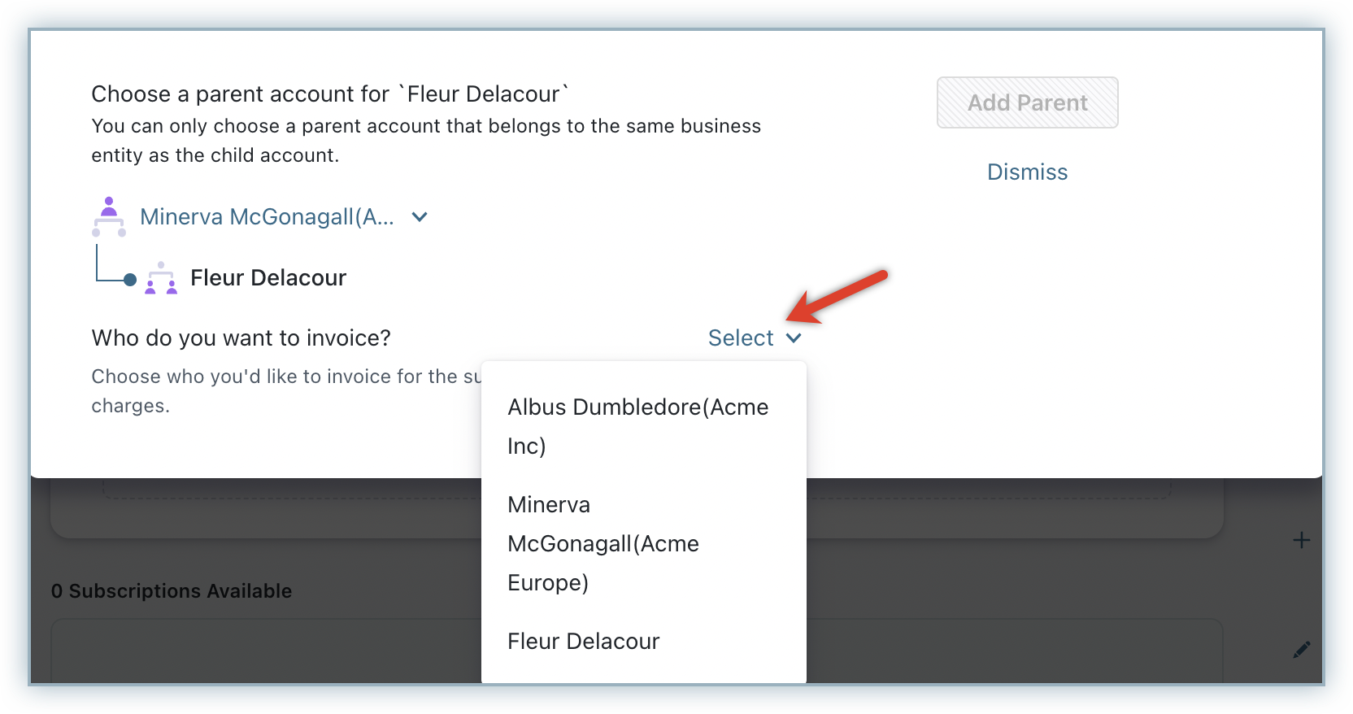Select the Fleur Delacour child node in hierarchy
Viewport: 1353px width, 714px height.
tap(268, 278)
